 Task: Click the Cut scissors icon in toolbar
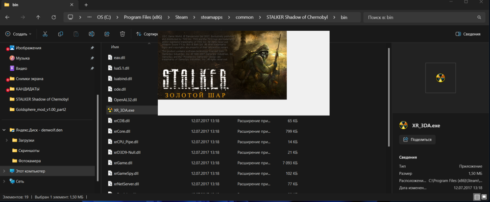(45, 34)
